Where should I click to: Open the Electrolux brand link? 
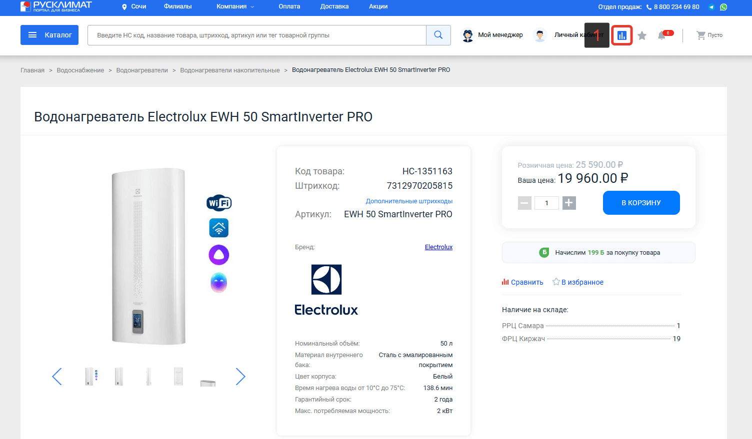[438, 247]
